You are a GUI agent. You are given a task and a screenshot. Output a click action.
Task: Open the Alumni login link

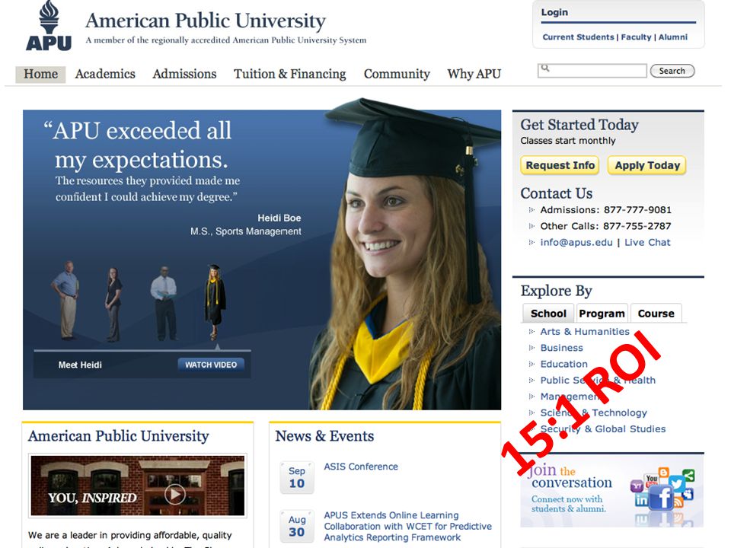672,37
